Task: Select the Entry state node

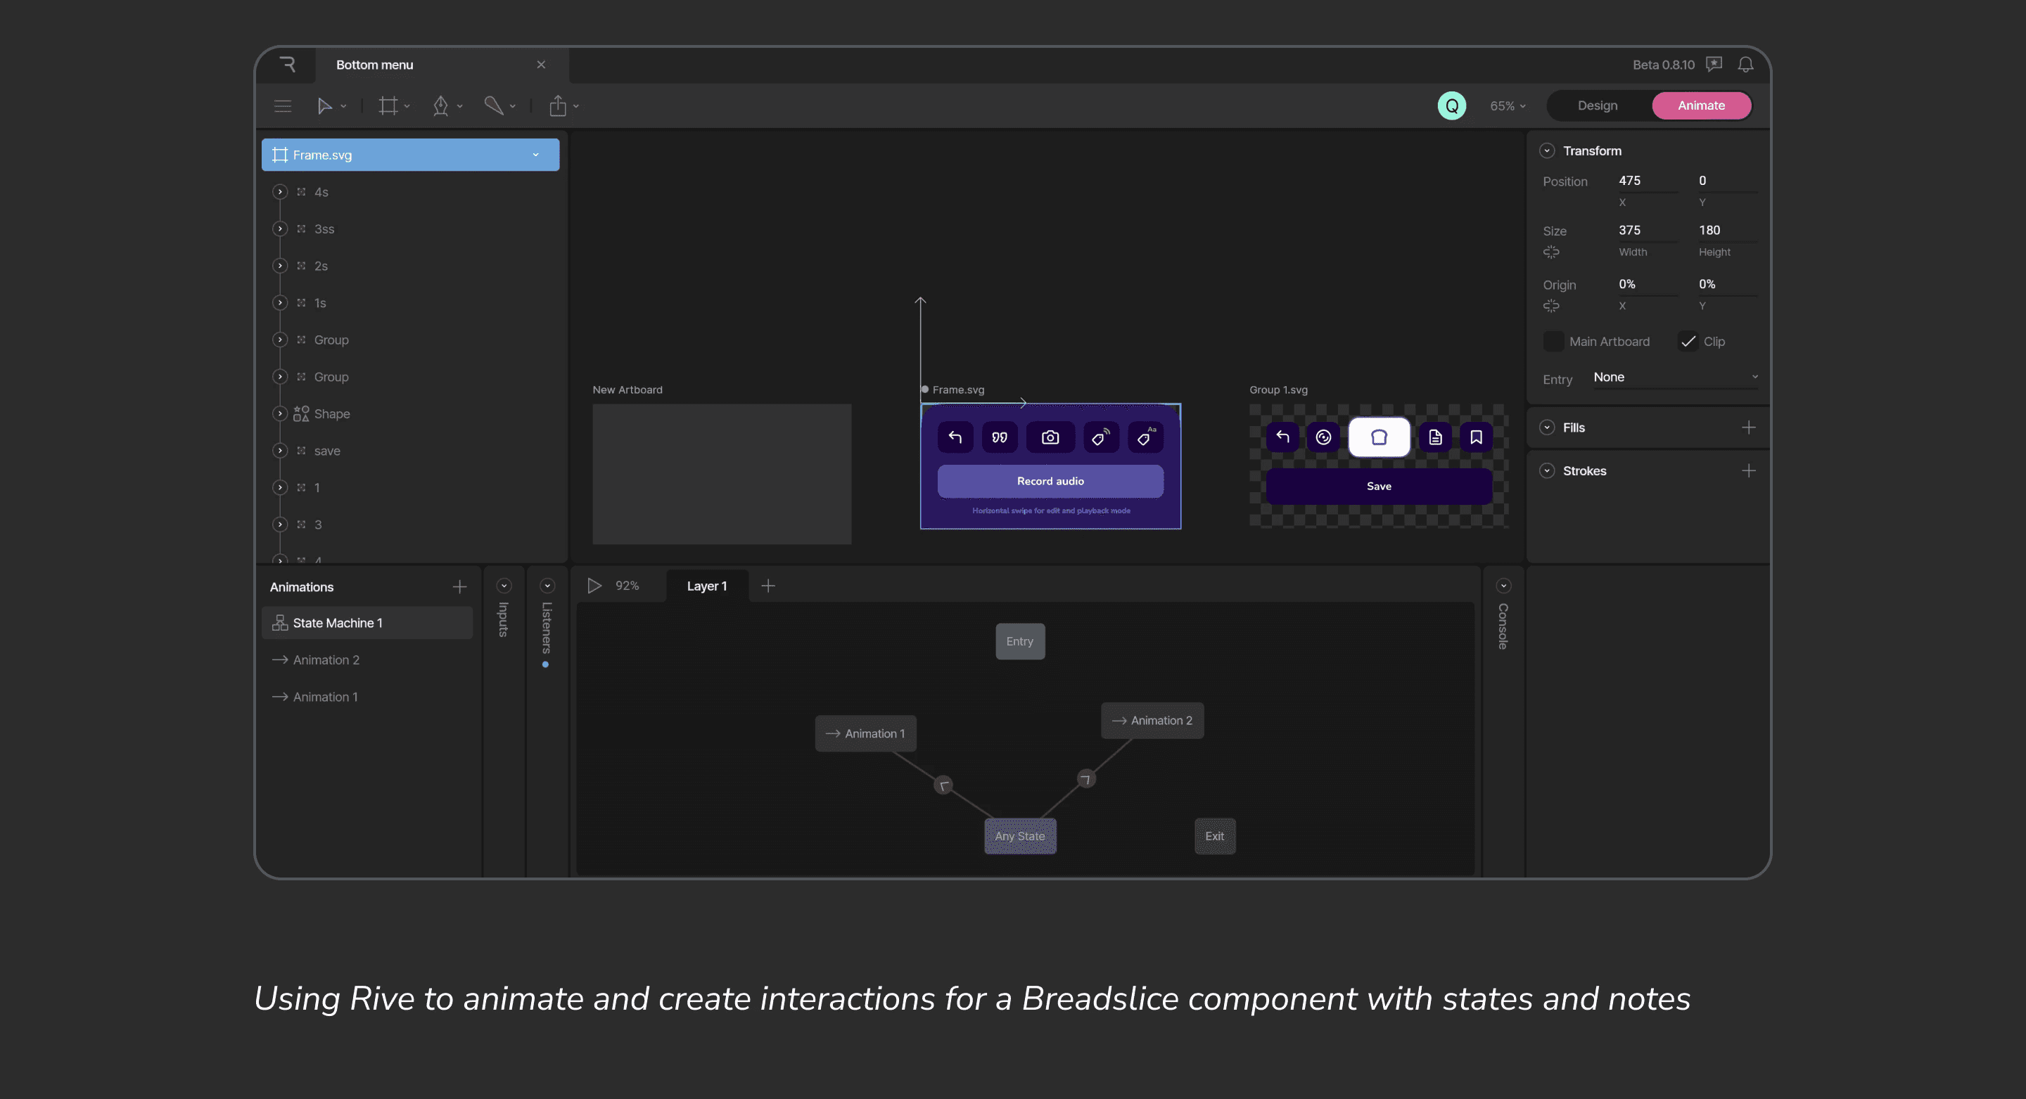Action: [1020, 641]
